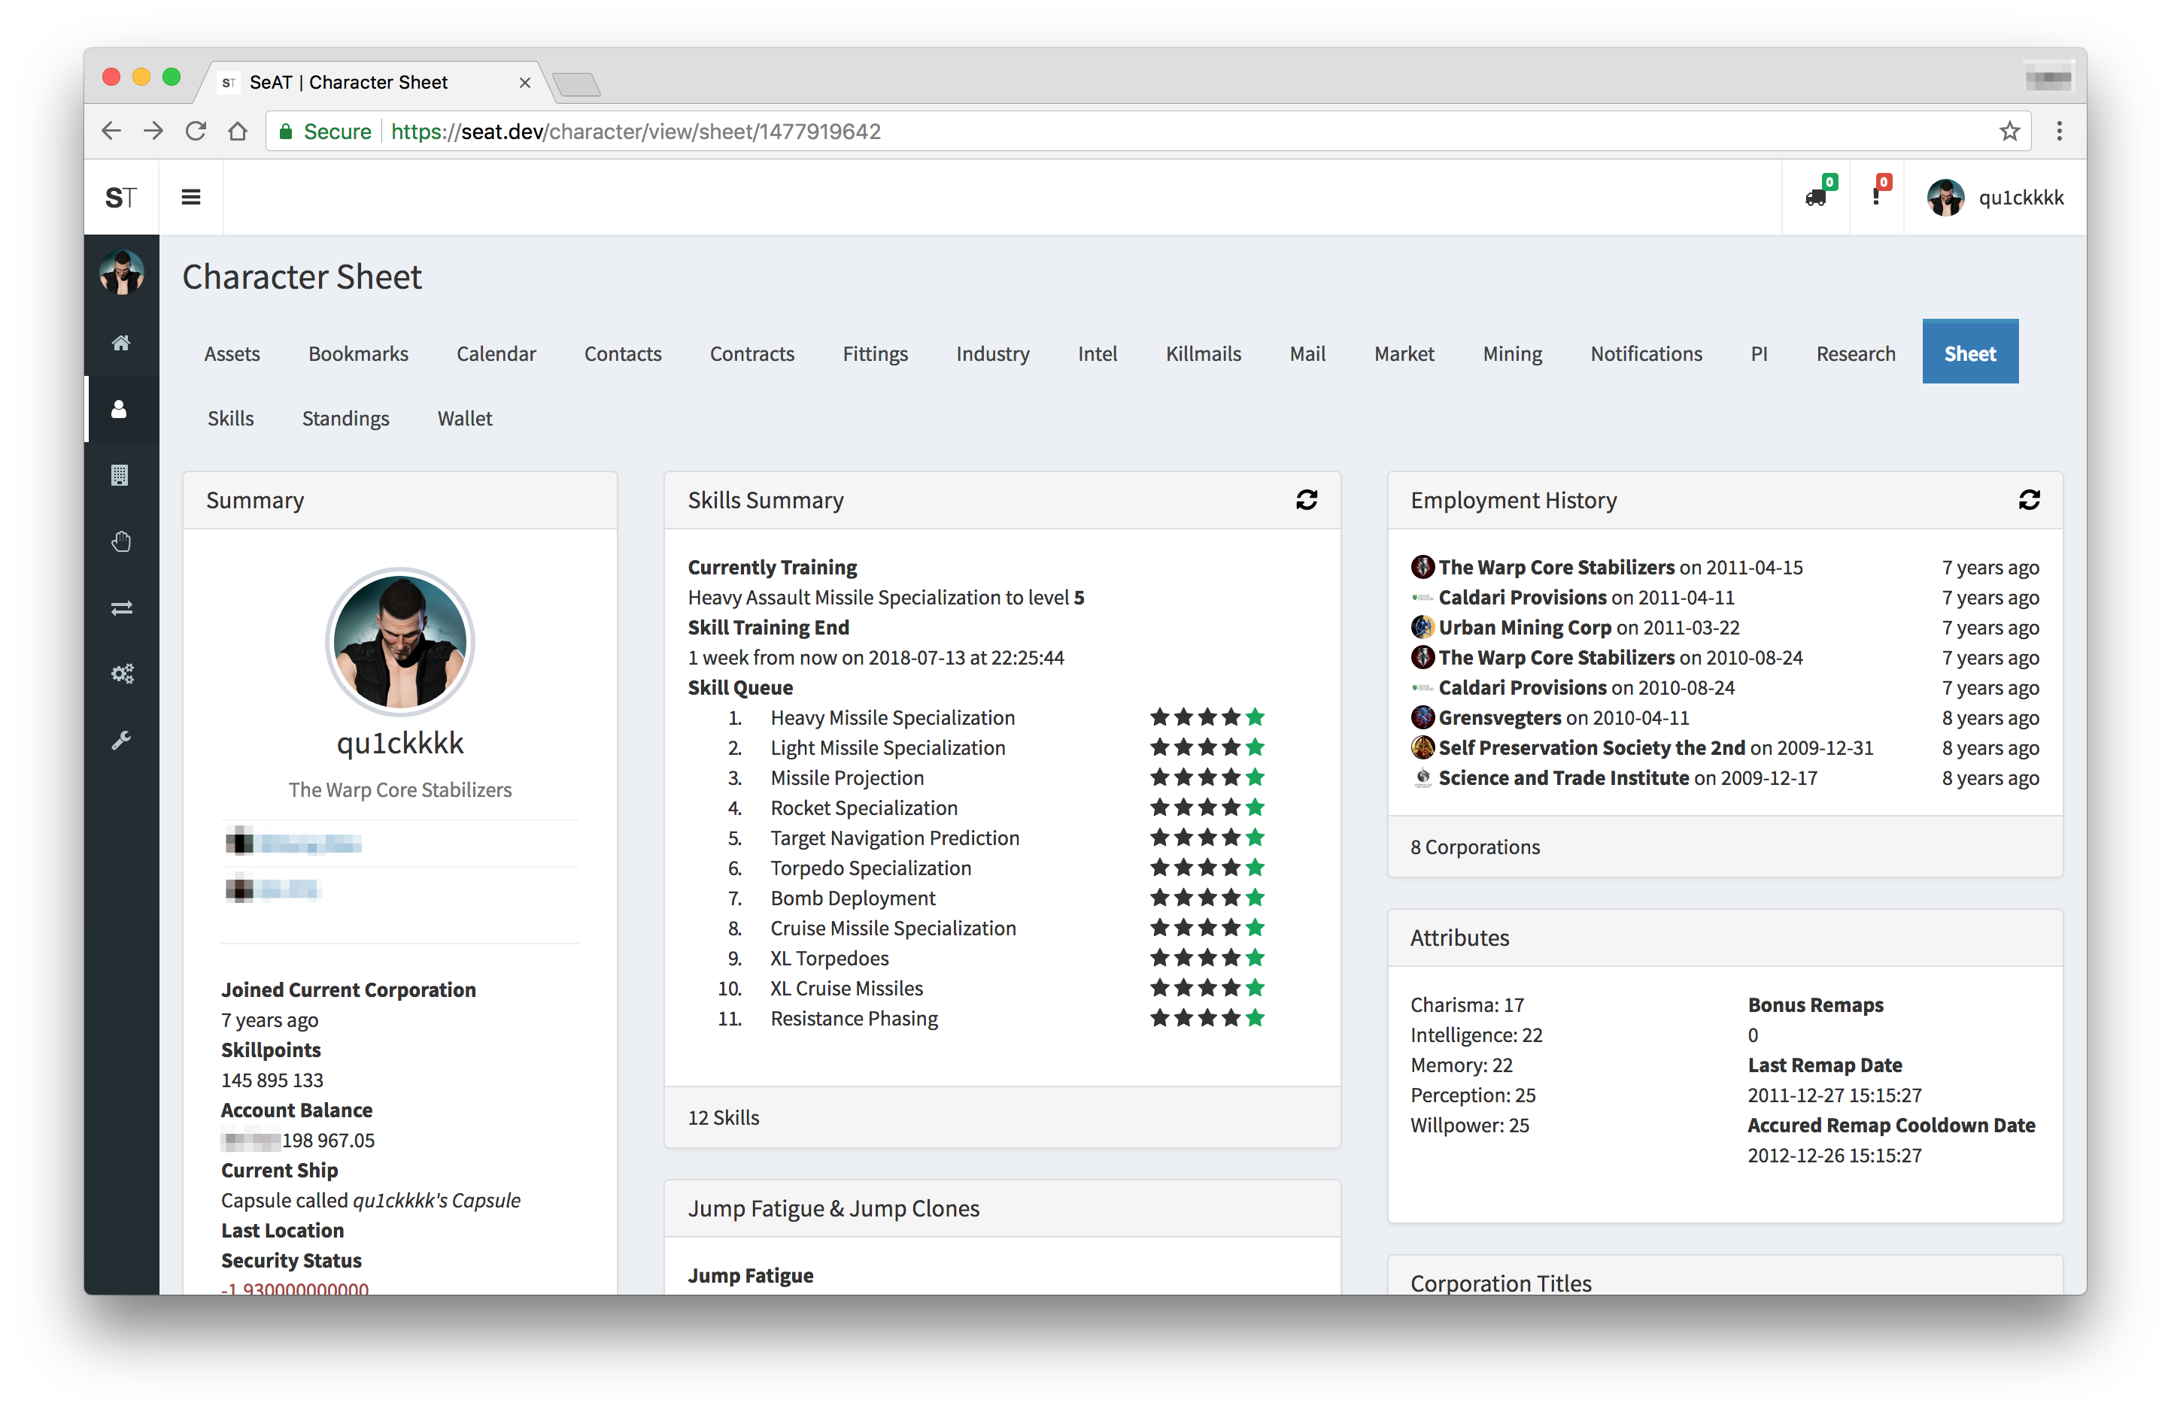Click the hand icon in sidebar

[x=120, y=541]
